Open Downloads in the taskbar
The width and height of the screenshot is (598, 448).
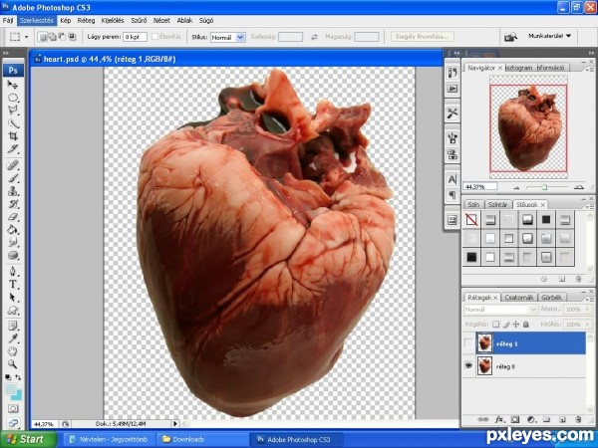click(x=203, y=439)
